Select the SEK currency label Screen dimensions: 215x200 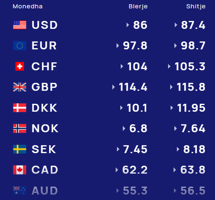pos(44,149)
